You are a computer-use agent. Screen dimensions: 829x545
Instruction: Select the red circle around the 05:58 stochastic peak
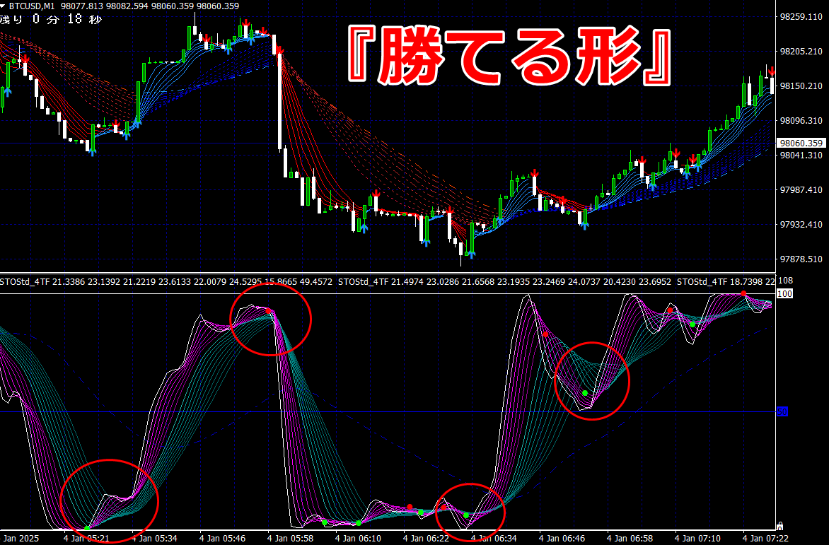click(270, 319)
